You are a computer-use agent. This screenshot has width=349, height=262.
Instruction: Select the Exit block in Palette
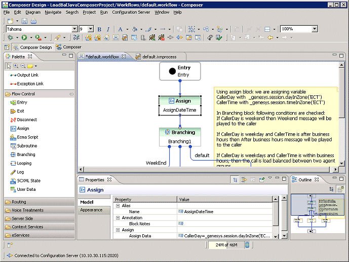tap(17, 111)
